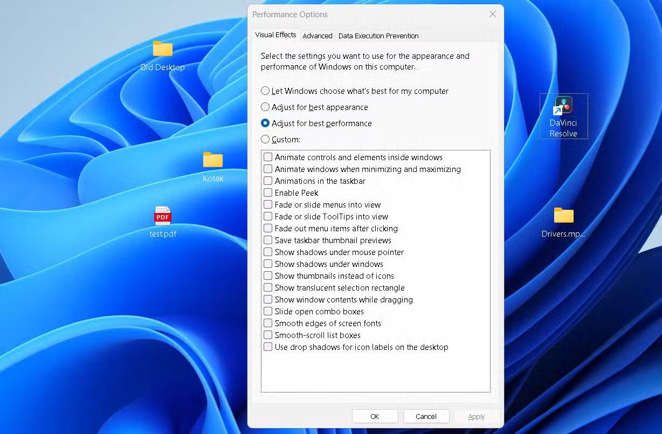
Task: Enable "Animations in the taskbar"
Action: [268, 181]
